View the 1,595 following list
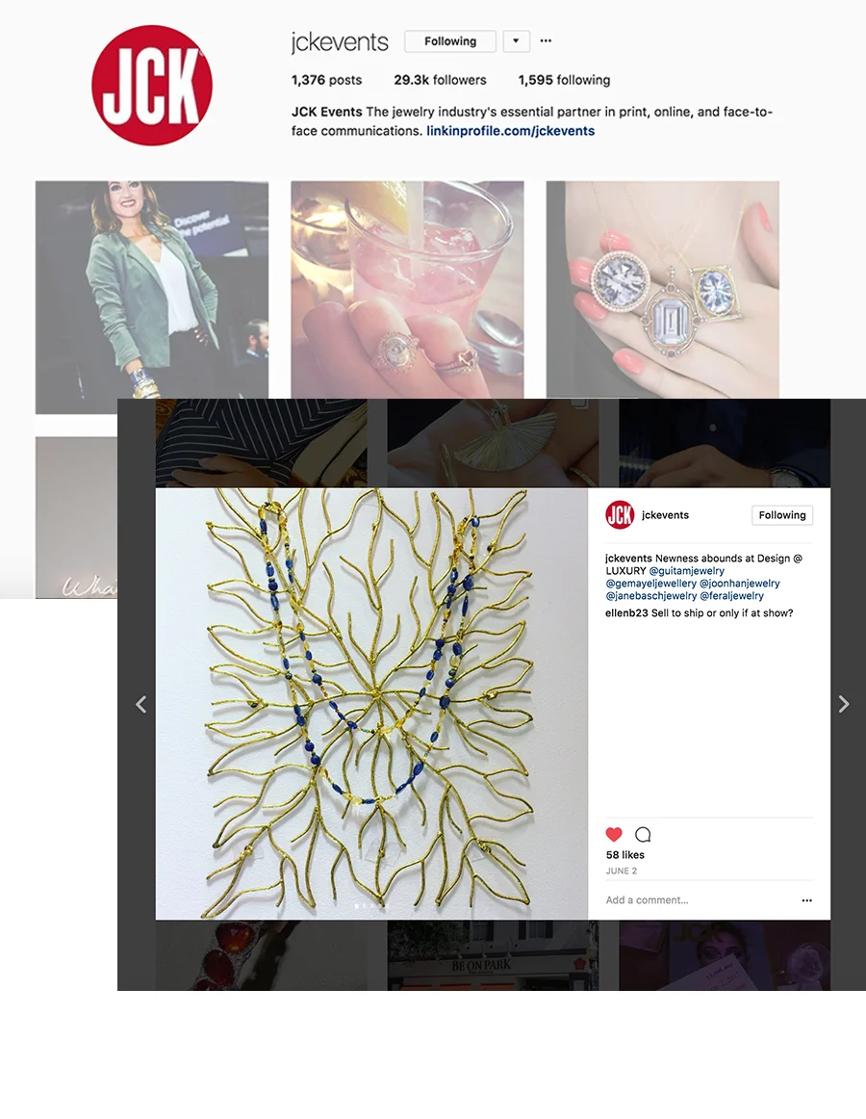This screenshot has height=1119, width=866. [564, 80]
